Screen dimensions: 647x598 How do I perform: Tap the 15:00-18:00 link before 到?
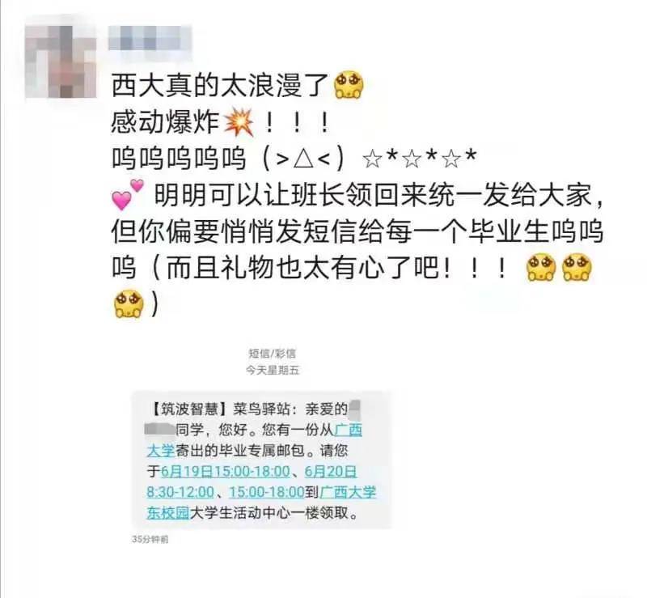tap(267, 492)
